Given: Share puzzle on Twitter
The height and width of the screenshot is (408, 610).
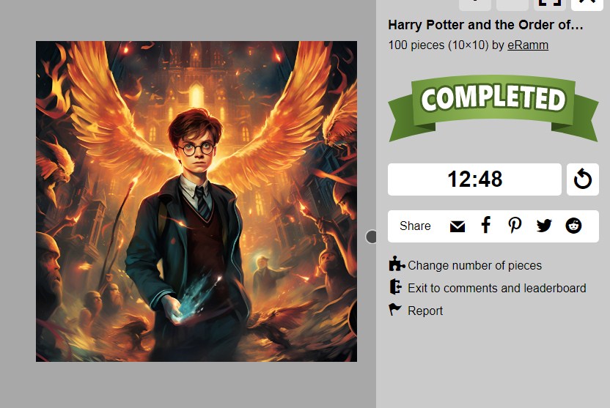Looking at the screenshot, I should 544,226.
